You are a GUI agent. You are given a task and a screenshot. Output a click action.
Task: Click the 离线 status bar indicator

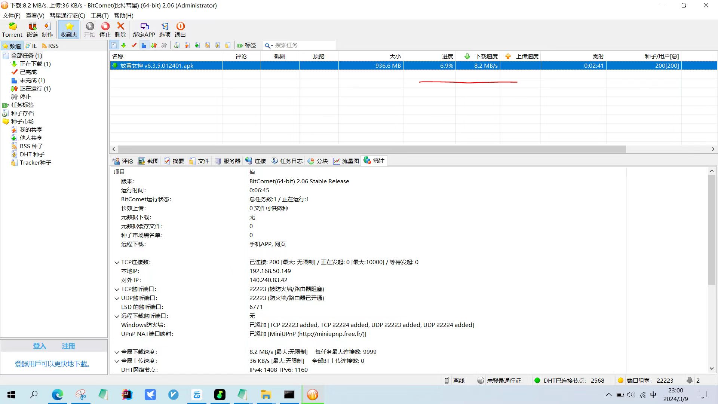tap(454, 380)
